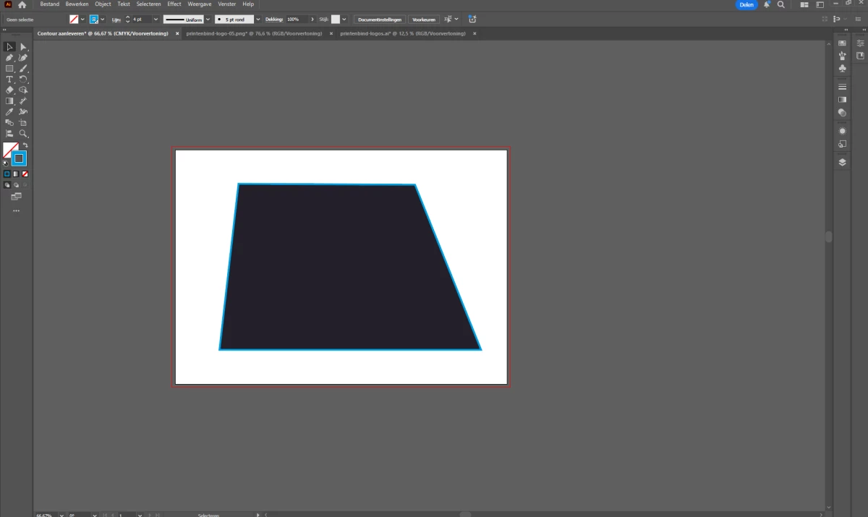Open the stroke weight dropdown
This screenshot has width=868, height=517.
tap(156, 20)
